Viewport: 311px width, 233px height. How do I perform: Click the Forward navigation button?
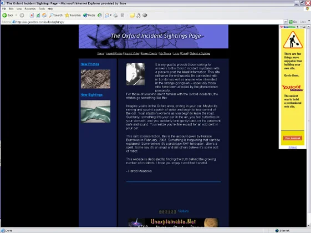22,16
